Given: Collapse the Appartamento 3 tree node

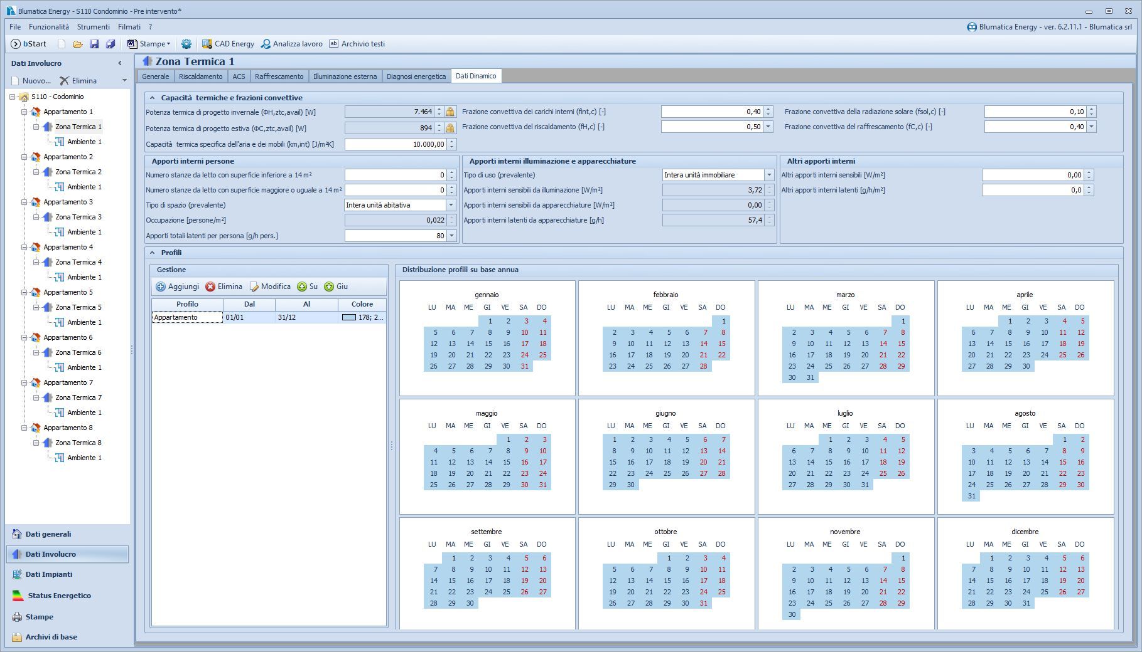Looking at the screenshot, I should [x=24, y=202].
